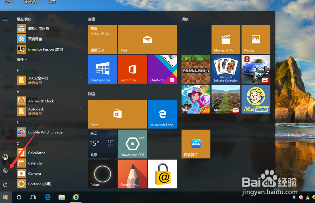Open Microsoft Solitaire Collection tile
Image resolution: width=315 pixels, height=203 pixels.
coord(226,69)
